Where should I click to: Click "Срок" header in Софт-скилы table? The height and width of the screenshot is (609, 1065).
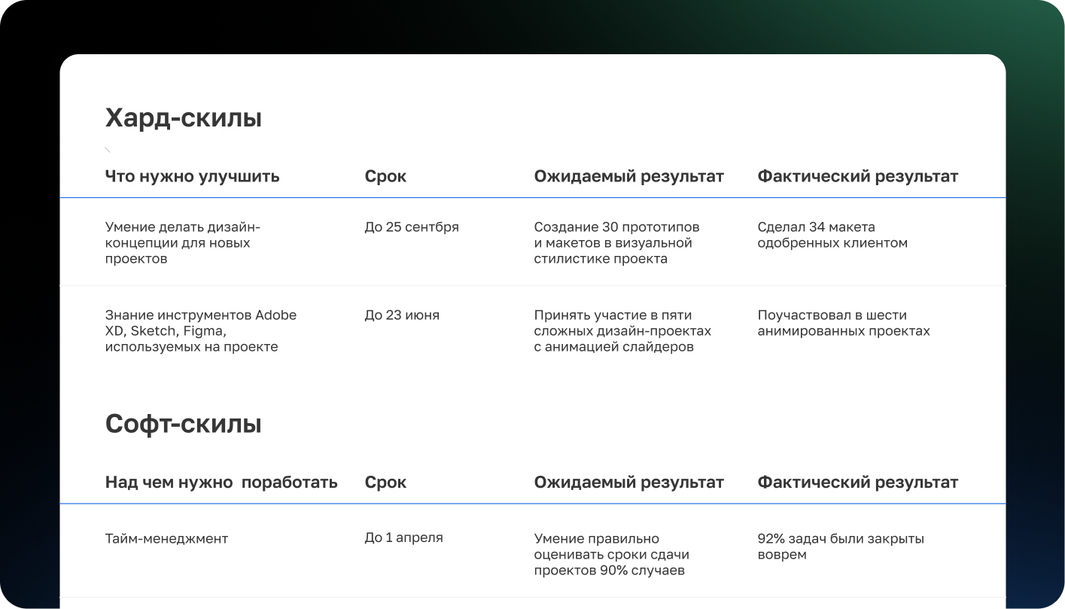point(385,483)
